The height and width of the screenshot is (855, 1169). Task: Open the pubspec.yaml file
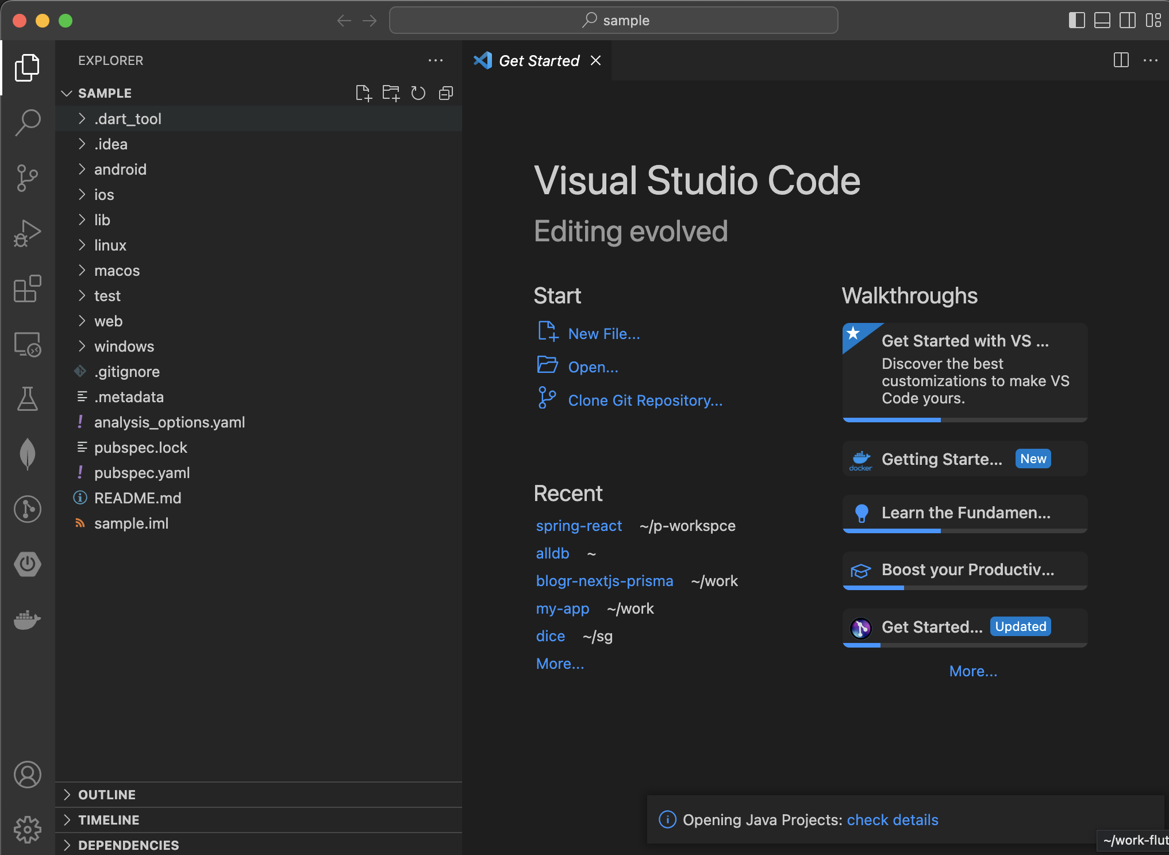141,473
